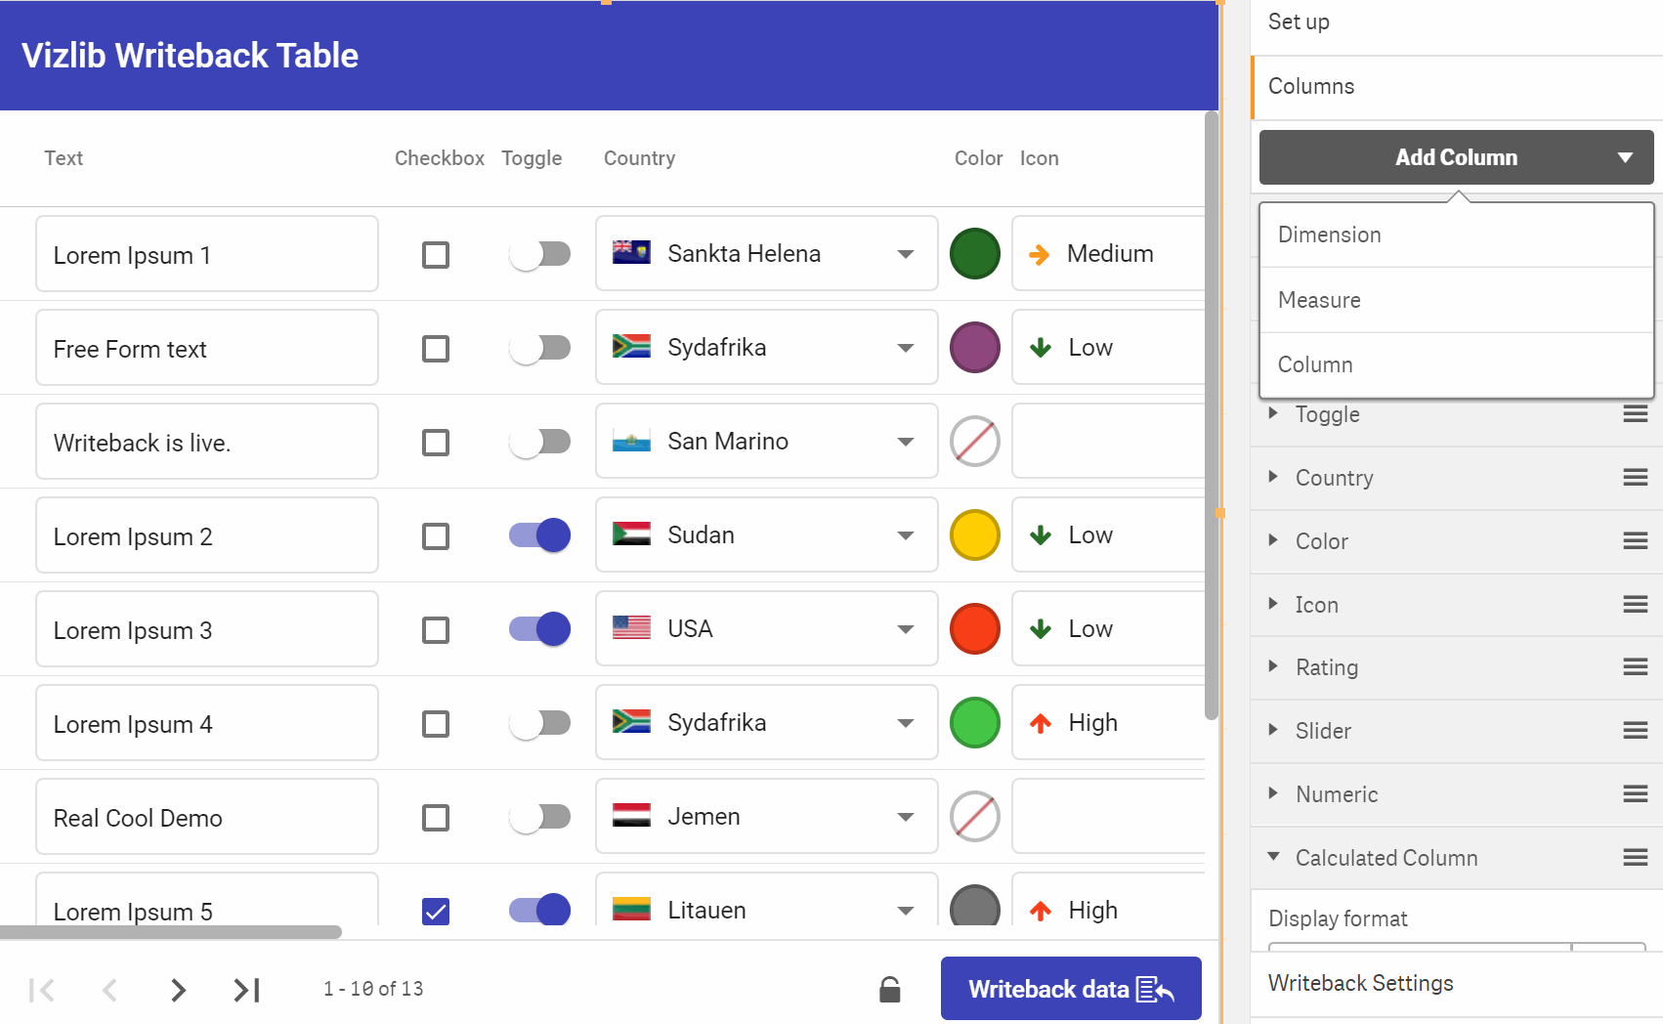Viewport: 1663px width, 1024px height.
Task: Click the lock icon near Writeback data
Action: pos(889,990)
